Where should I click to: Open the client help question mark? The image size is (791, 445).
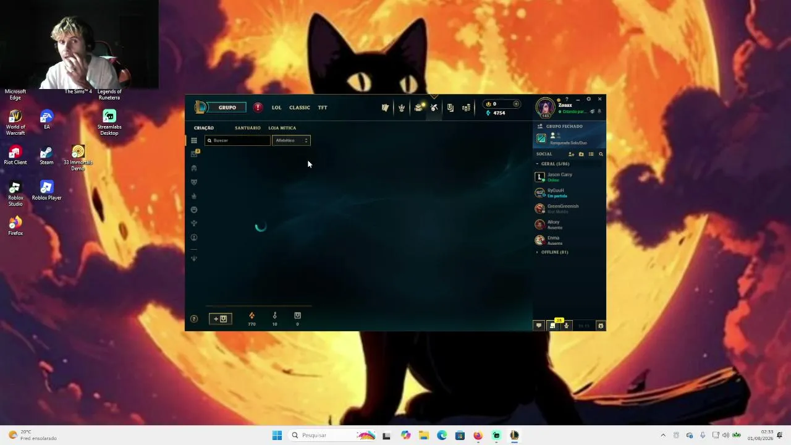[567, 99]
